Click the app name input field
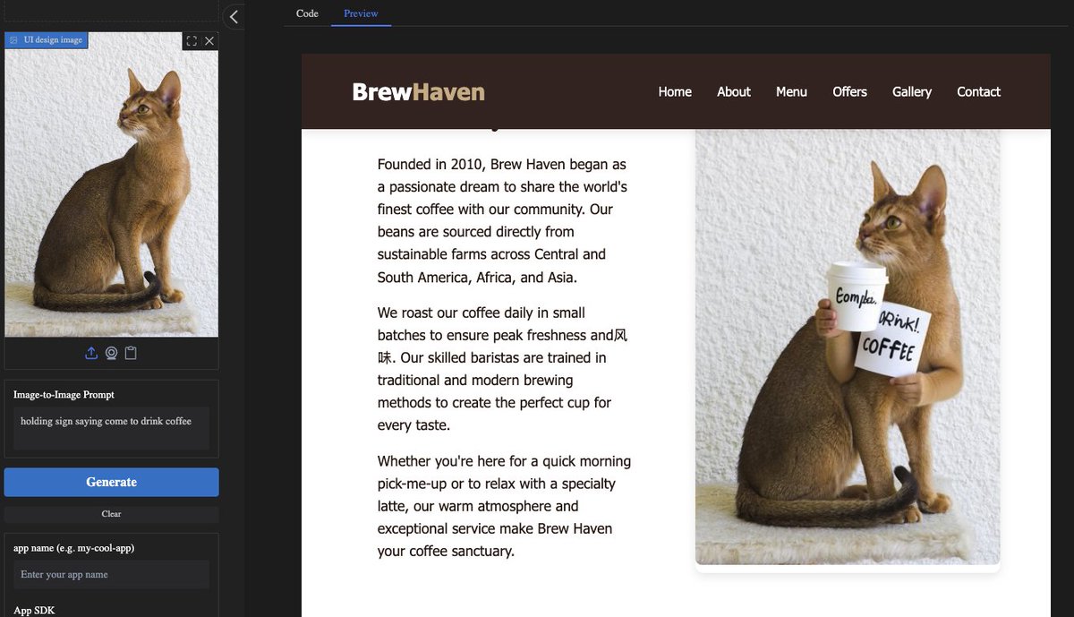The height and width of the screenshot is (617, 1074). click(111, 575)
